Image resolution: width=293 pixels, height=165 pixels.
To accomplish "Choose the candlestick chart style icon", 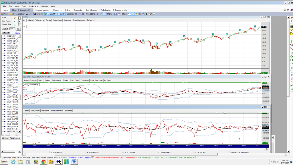I will pyautogui.click(x=98, y=14).
